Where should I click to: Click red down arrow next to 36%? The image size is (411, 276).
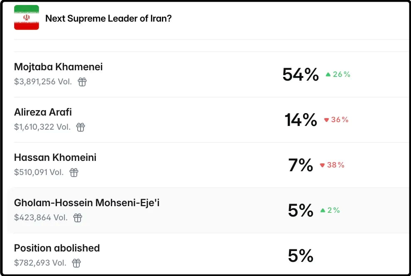(x=326, y=120)
